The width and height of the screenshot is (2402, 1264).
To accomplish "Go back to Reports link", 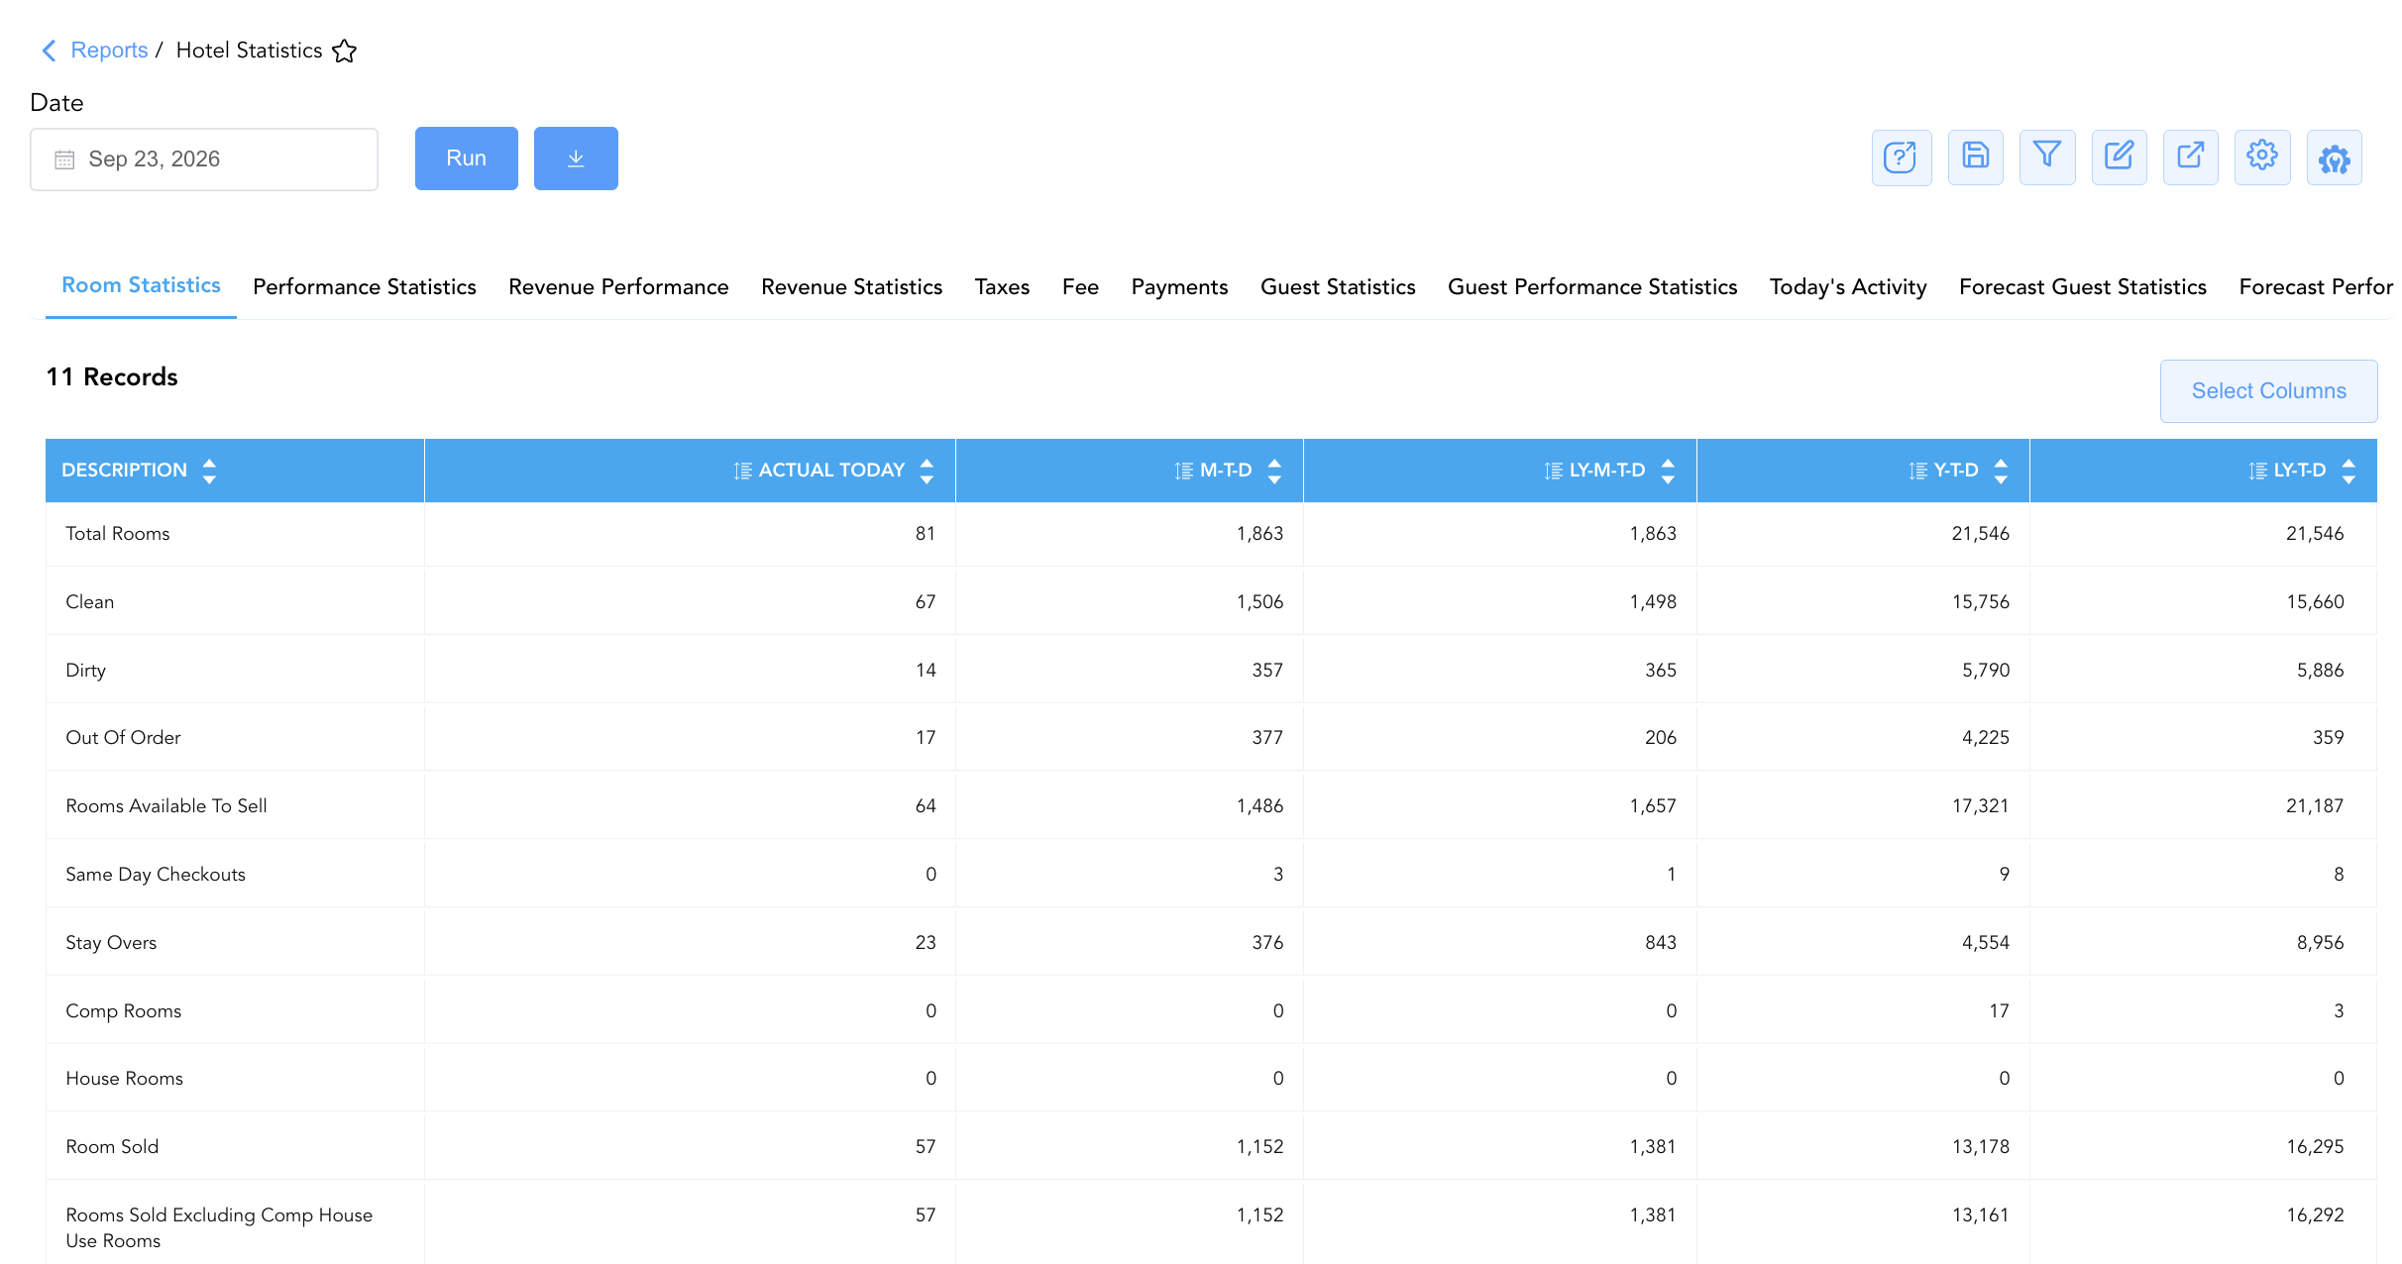I will coord(109,51).
